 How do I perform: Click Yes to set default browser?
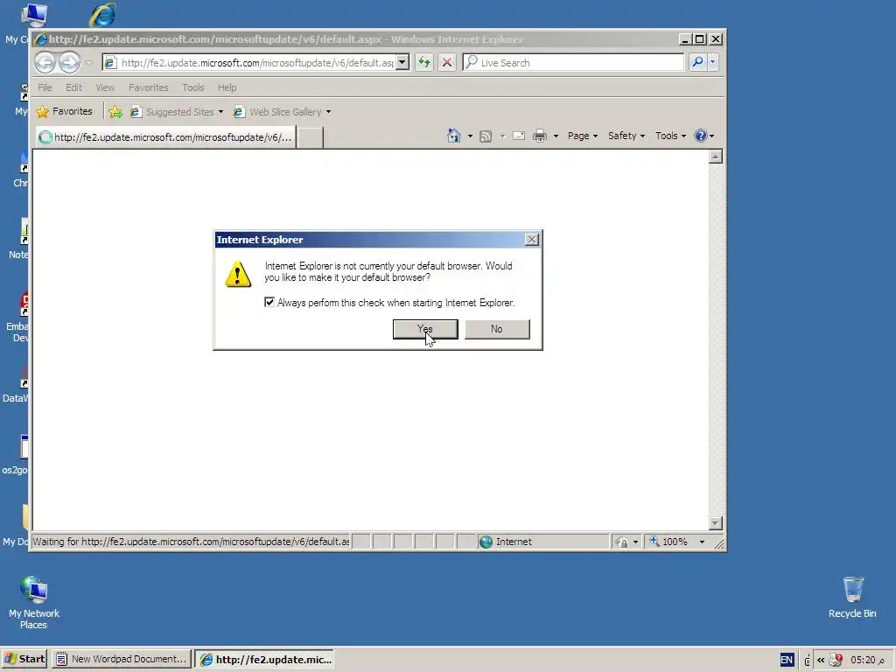coord(425,329)
